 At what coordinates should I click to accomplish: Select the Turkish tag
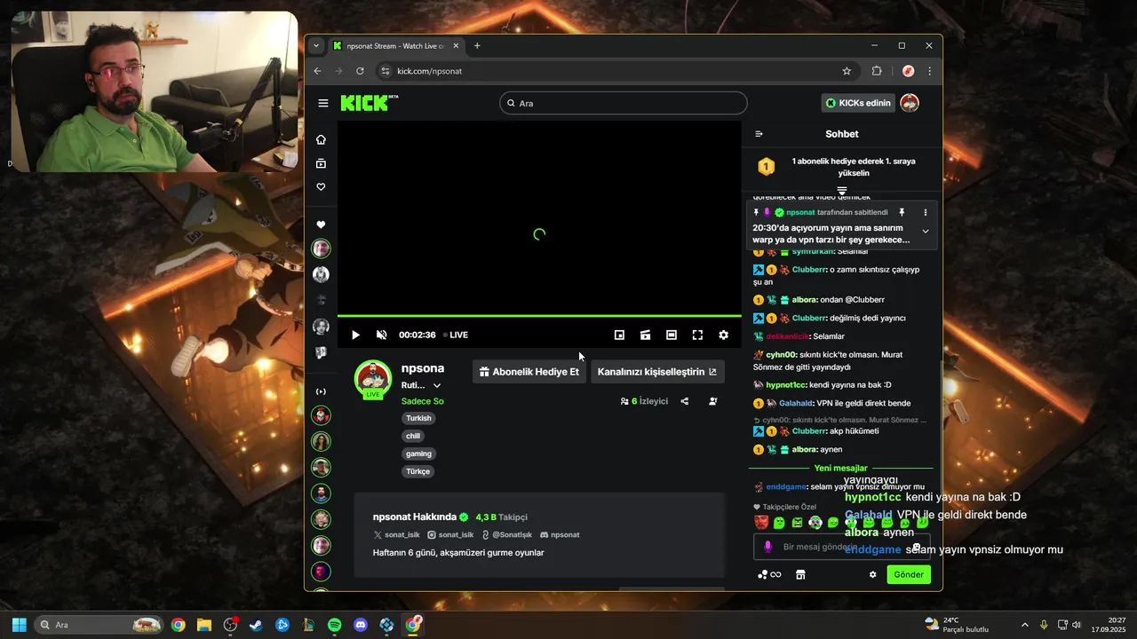pos(418,418)
